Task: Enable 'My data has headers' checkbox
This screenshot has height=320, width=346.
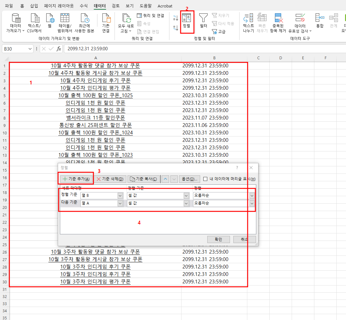Action: tap(205, 179)
